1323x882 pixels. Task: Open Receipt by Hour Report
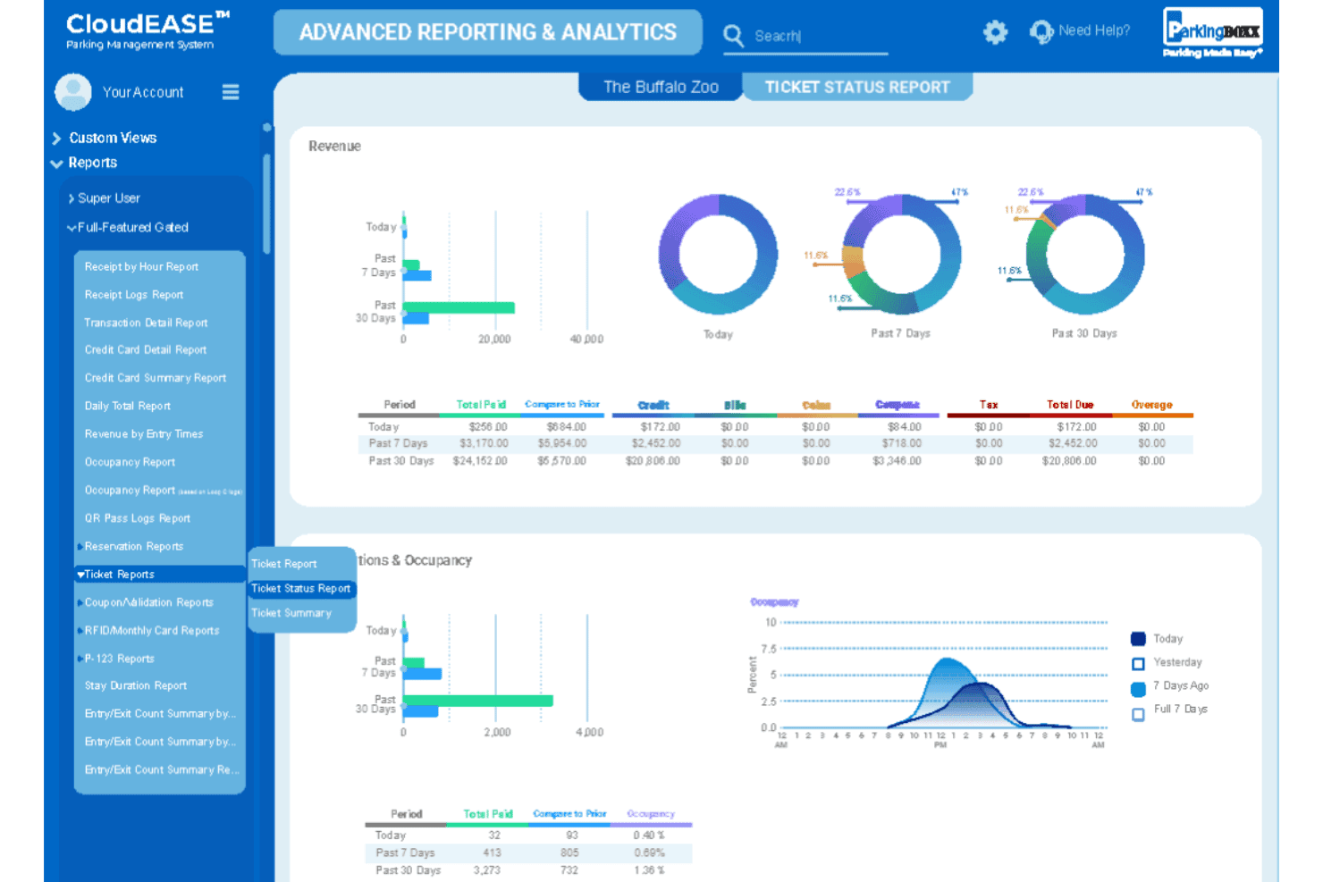[x=141, y=266]
